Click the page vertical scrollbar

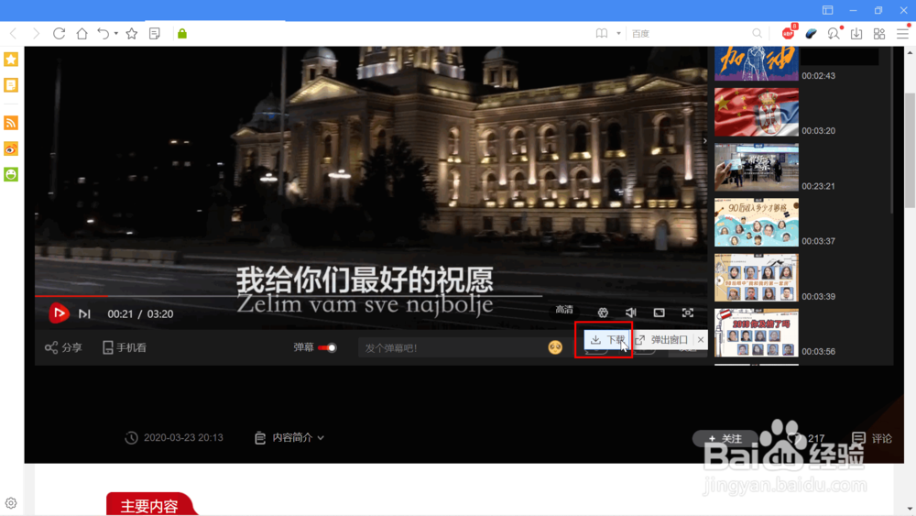click(x=911, y=150)
